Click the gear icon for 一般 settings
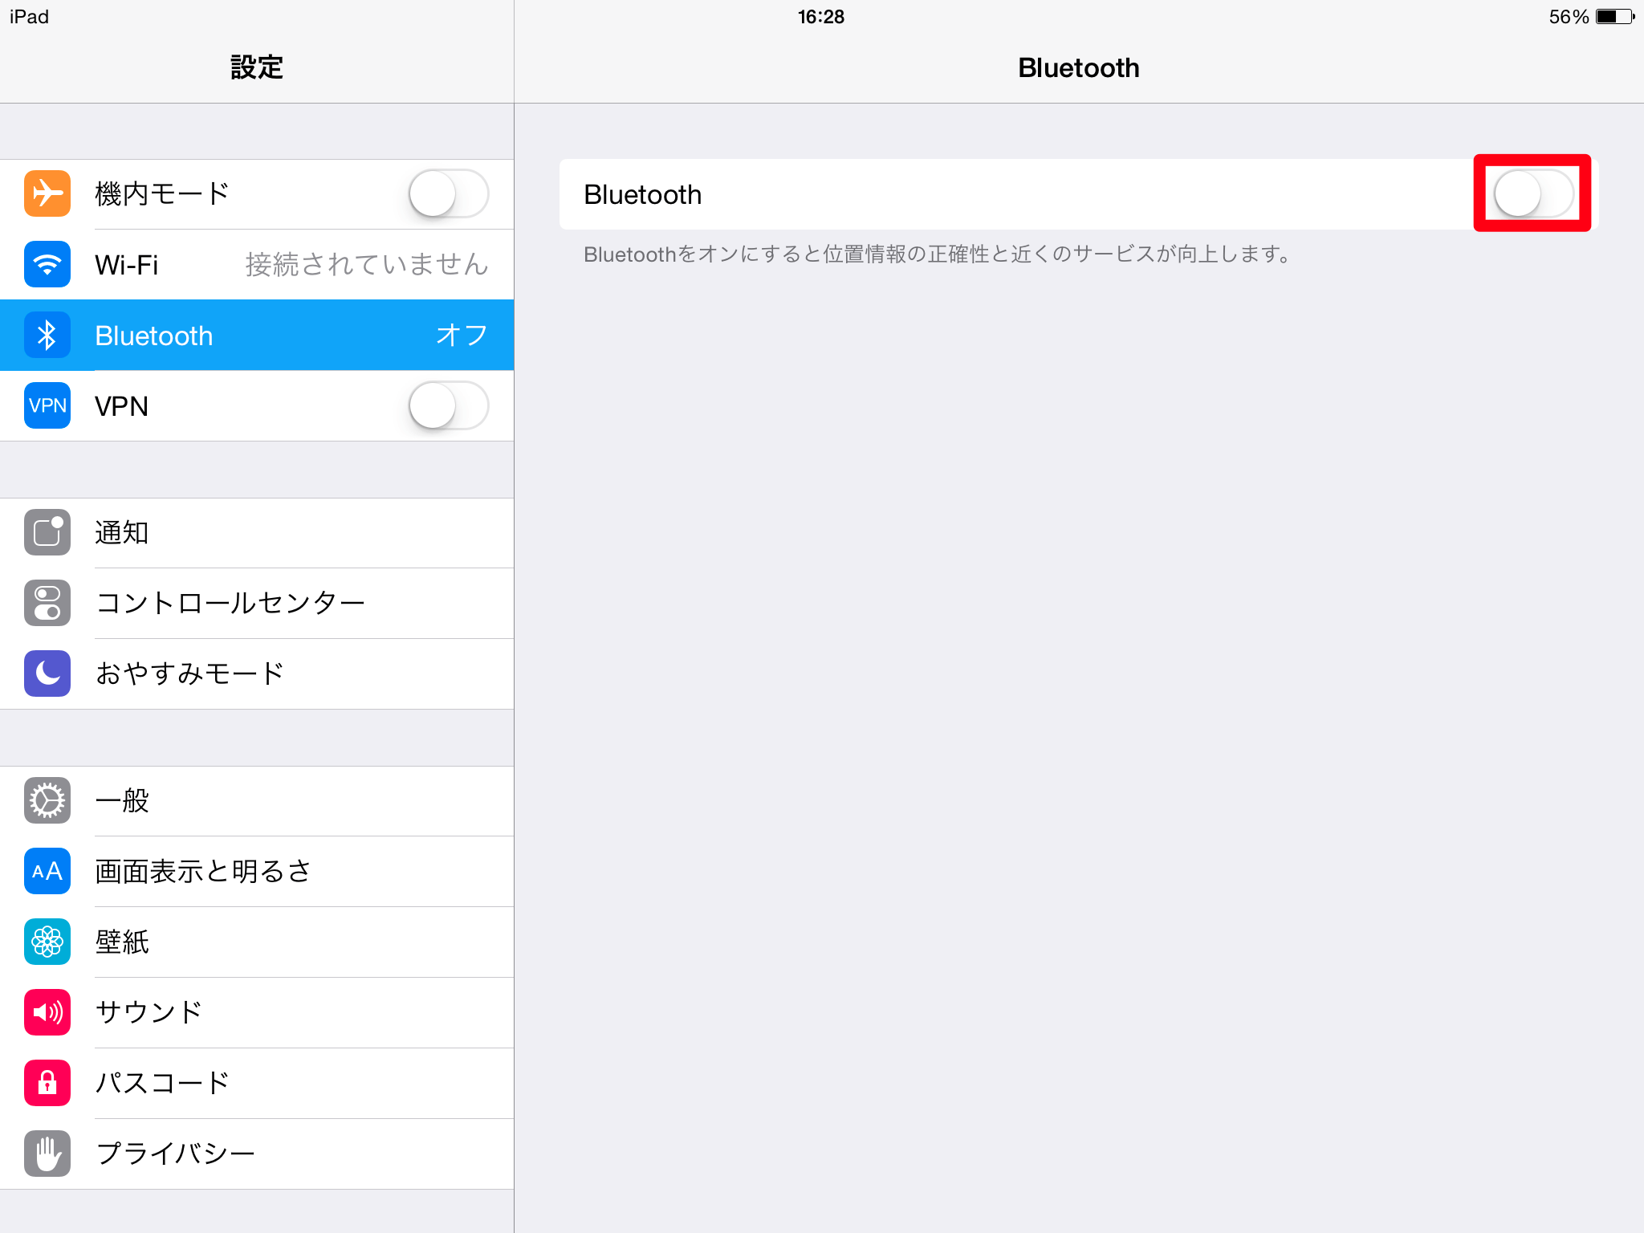The height and width of the screenshot is (1233, 1644). (x=47, y=800)
